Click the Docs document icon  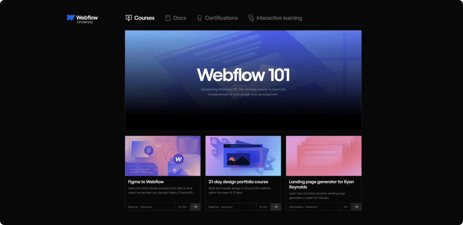(x=168, y=18)
